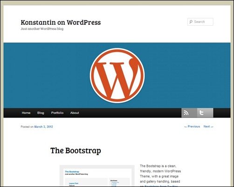Screen dimensions: 234x187
Task: Open the Home menu item
Action: (26, 113)
